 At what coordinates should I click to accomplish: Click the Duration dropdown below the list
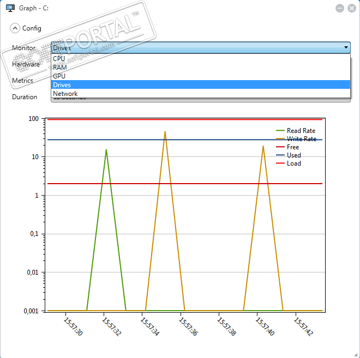201,100
